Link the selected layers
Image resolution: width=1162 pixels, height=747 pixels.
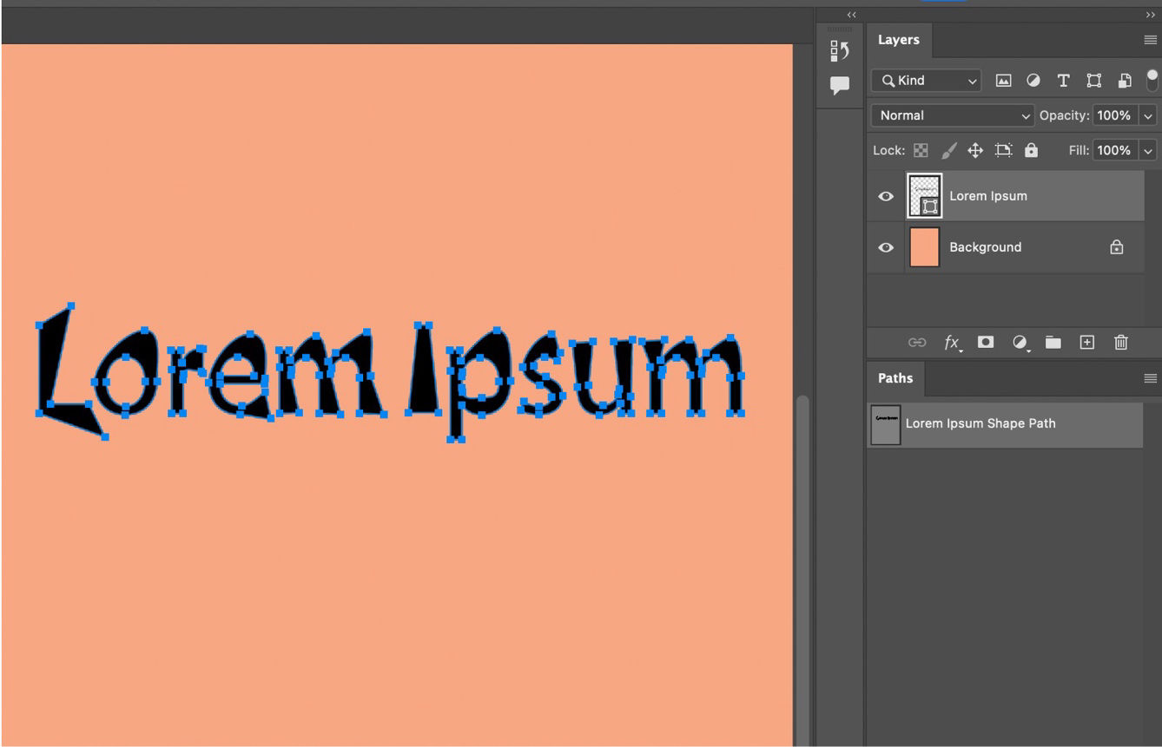917,342
